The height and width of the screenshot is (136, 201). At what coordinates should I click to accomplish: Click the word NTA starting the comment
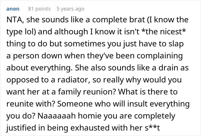point(15,20)
